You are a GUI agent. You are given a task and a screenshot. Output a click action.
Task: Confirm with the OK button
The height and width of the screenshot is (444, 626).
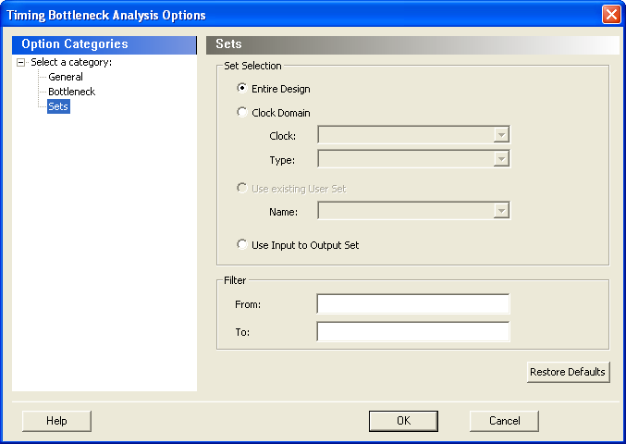click(403, 421)
